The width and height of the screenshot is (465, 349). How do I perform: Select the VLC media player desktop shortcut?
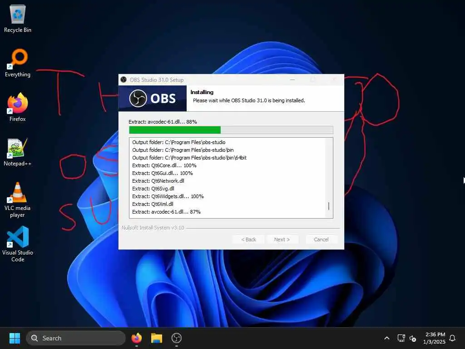tap(18, 200)
